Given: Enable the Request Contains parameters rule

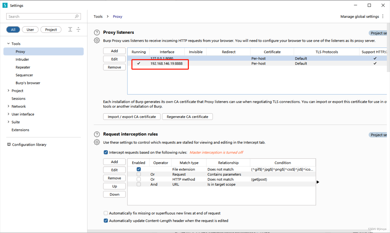Looking at the screenshot, I should coord(139,174).
